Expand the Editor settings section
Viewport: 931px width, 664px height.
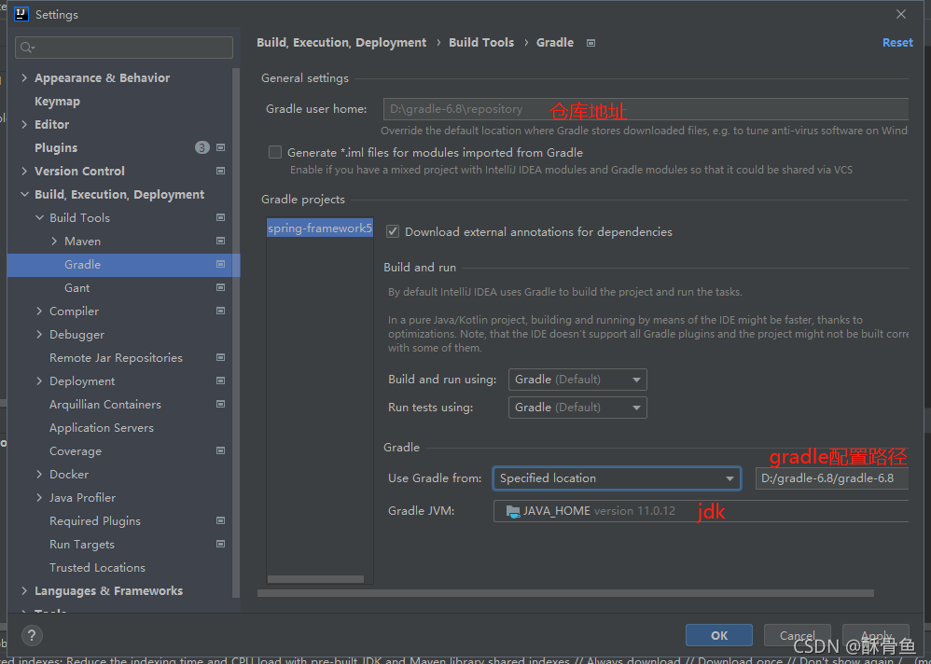pyautogui.click(x=24, y=125)
